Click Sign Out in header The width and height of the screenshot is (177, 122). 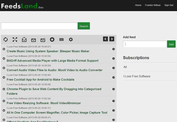pos(169,5)
